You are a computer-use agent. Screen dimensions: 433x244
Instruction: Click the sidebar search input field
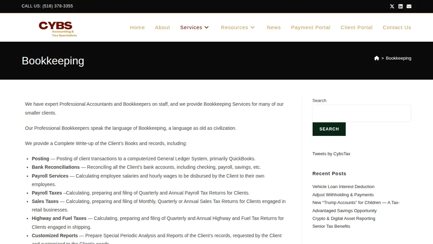coord(362,113)
